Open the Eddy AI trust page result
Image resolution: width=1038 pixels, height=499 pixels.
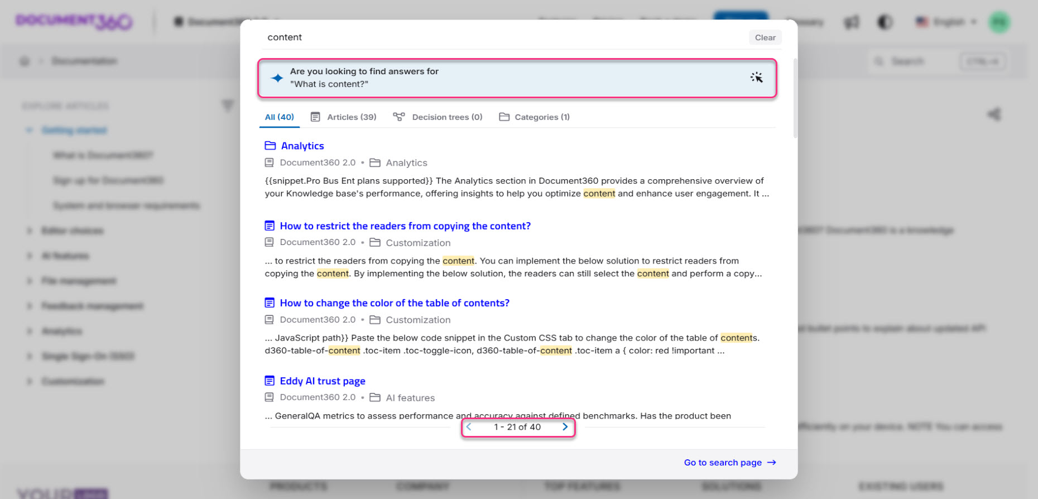(323, 381)
